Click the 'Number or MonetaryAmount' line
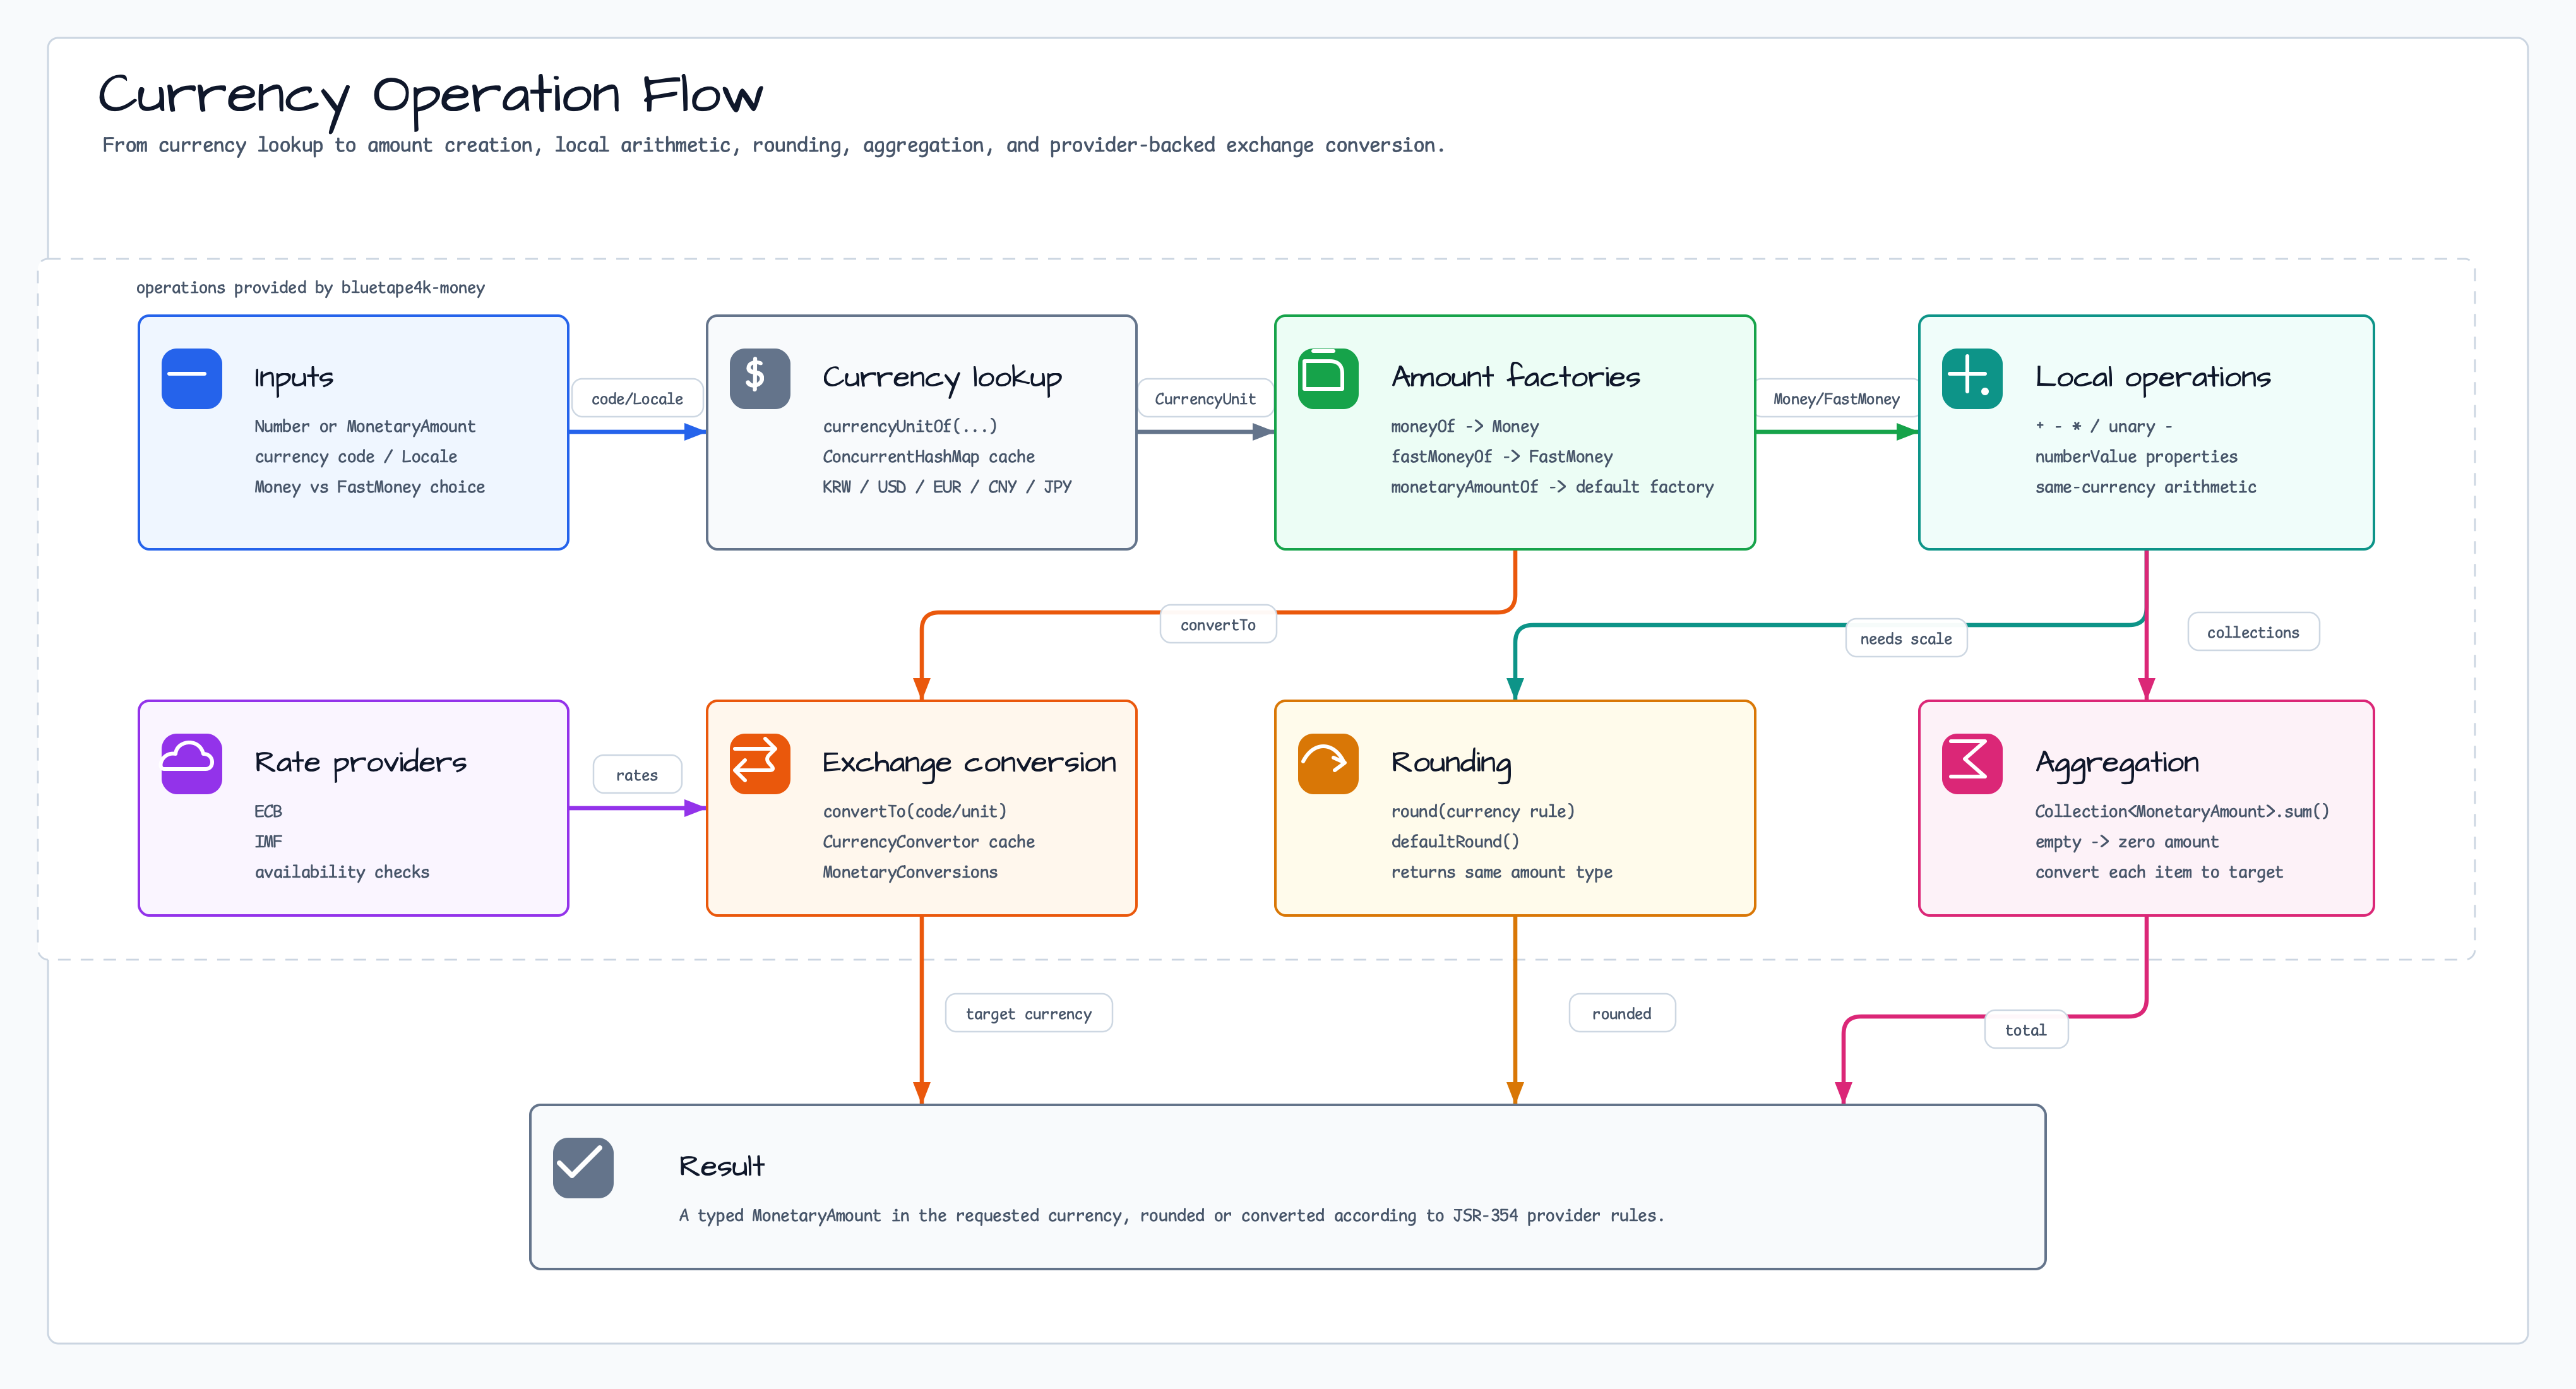2576x1389 pixels. tap(364, 426)
